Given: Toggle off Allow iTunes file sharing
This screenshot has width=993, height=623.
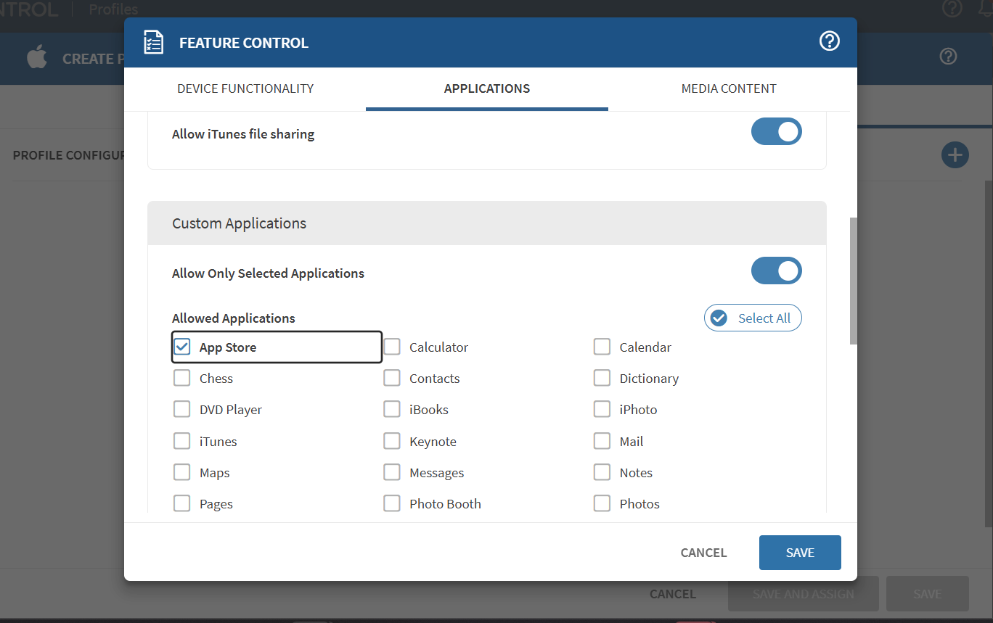Looking at the screenshot, I should coord(776,132).
